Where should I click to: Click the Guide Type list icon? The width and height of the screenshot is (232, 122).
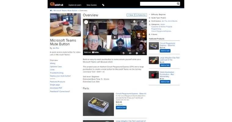coord(150,18)
